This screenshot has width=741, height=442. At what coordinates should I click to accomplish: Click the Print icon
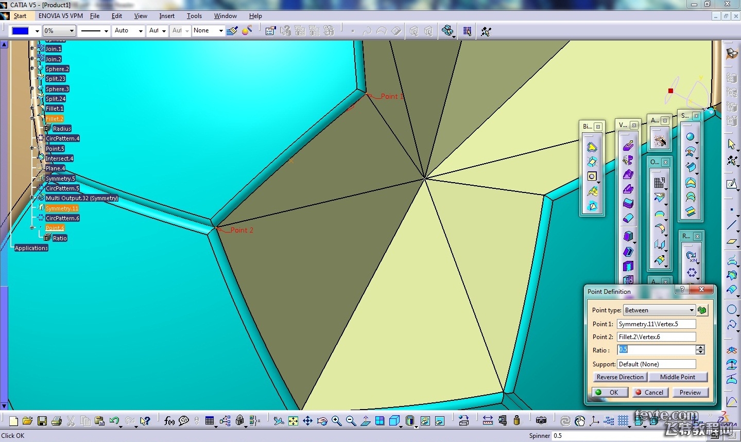pyautogui.click(x=57, y=421)
